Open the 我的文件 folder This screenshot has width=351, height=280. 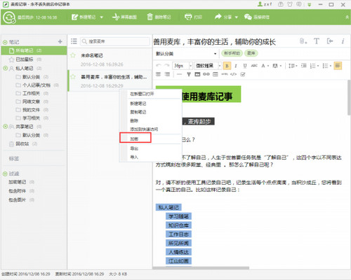pyautogui.click(x=32, y=110)
